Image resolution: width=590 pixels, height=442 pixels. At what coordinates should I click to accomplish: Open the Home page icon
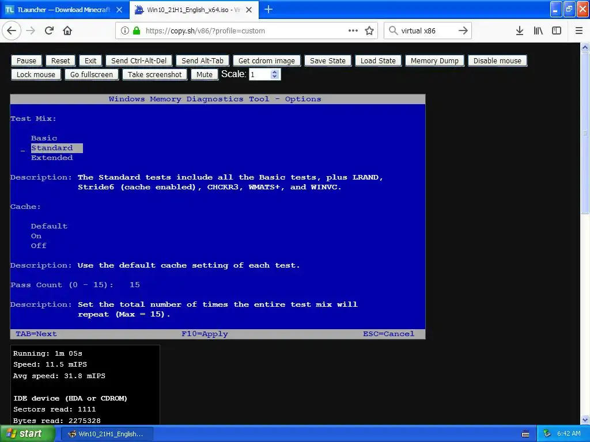coord(67,31)
